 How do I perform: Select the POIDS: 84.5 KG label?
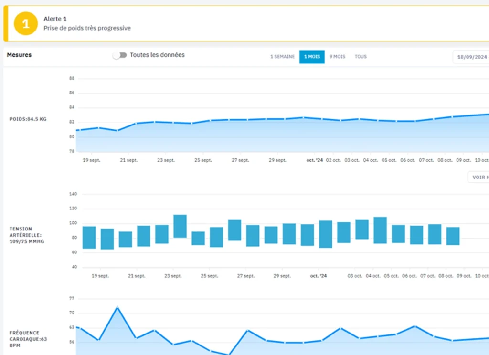pos(28,119)
